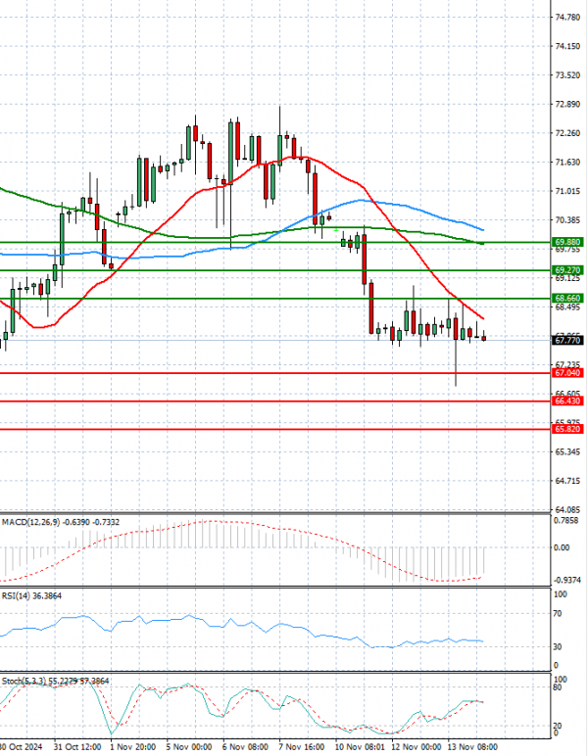
Task: Click the 10 Nov 08:01 time label
Action: tap(361, 747)
